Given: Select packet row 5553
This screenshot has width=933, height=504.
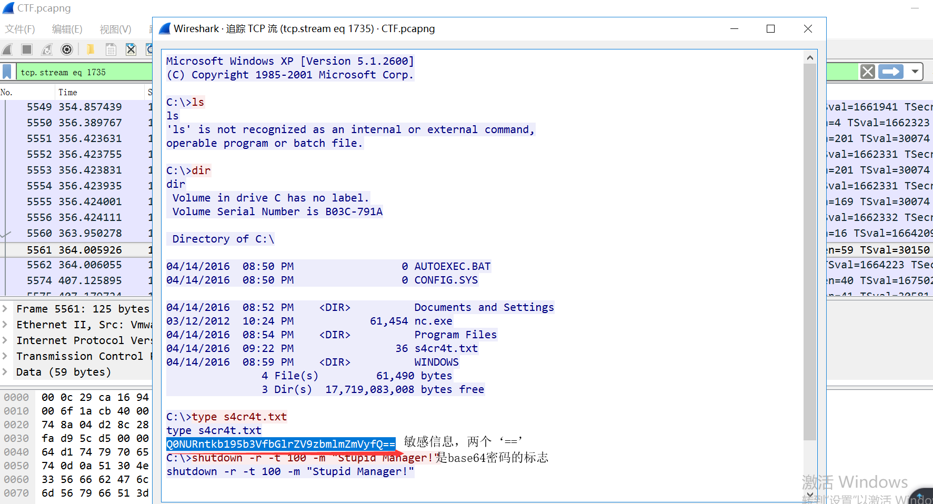Looking at the screenshot, I should tap(76, 170).
